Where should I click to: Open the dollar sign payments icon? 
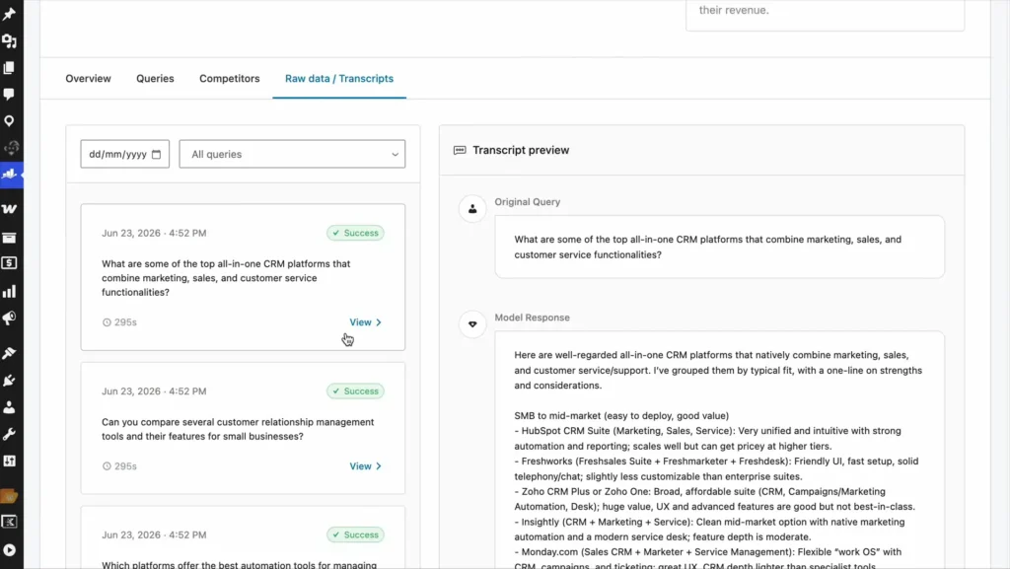9,263
